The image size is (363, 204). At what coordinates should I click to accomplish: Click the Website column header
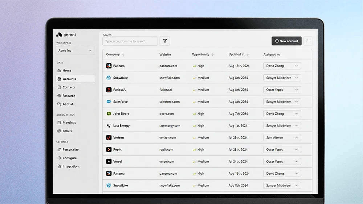point(165,54)
